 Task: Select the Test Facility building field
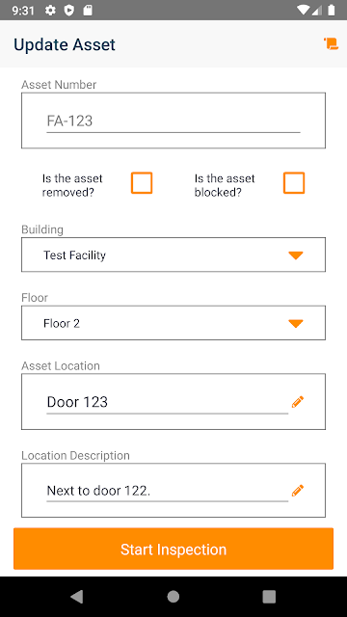pos(173,255)
